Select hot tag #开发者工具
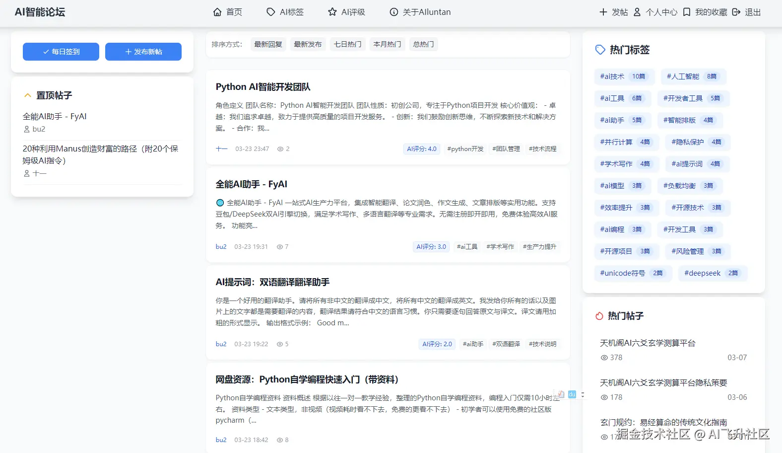The image size is (782, 453). tap(693, 98)
